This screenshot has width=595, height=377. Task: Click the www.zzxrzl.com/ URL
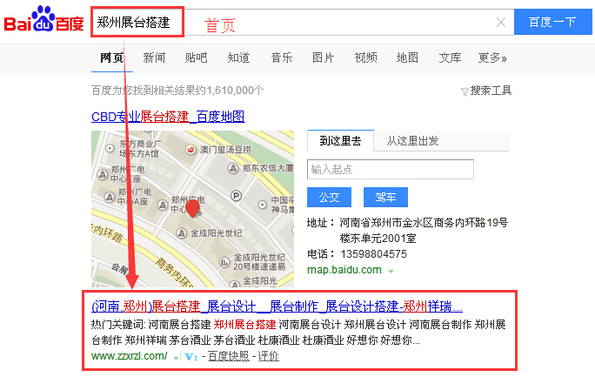[129, 356]
